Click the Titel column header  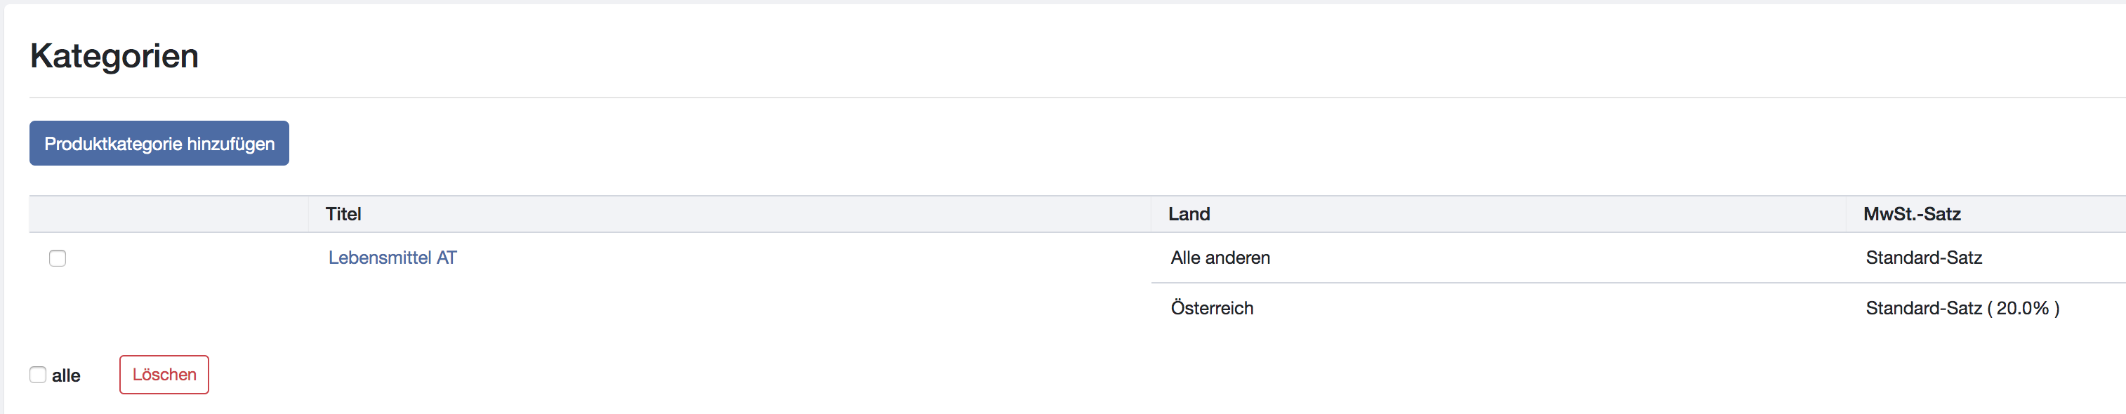343,215
